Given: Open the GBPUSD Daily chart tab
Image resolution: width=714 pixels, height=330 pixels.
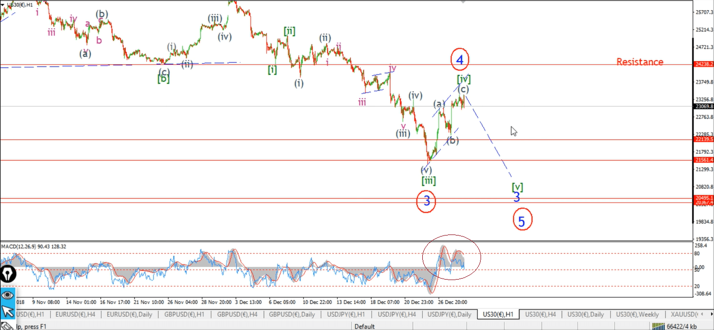Looking at the screenshot, I should click(291, 314).
